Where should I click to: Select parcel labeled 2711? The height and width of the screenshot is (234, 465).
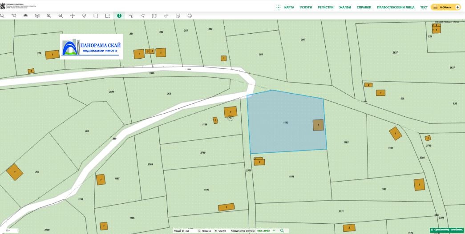coord(341,211)
